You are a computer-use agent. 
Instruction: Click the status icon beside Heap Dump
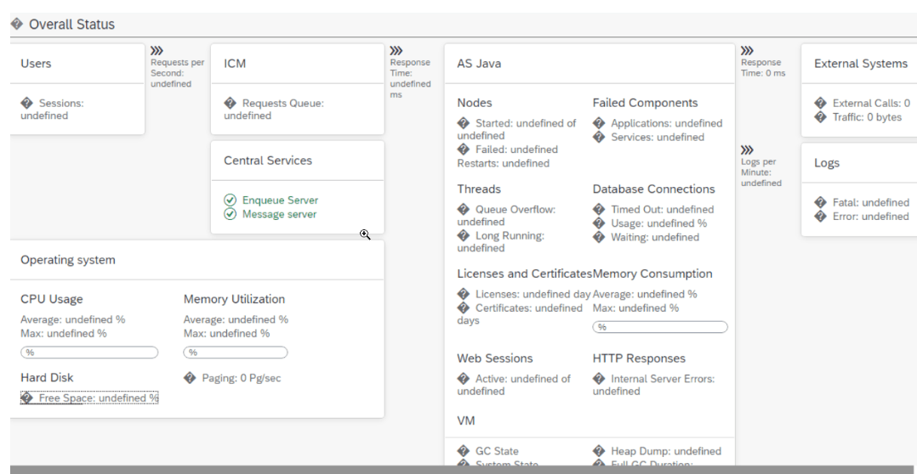pyautogui.click(x=599, y=451)
